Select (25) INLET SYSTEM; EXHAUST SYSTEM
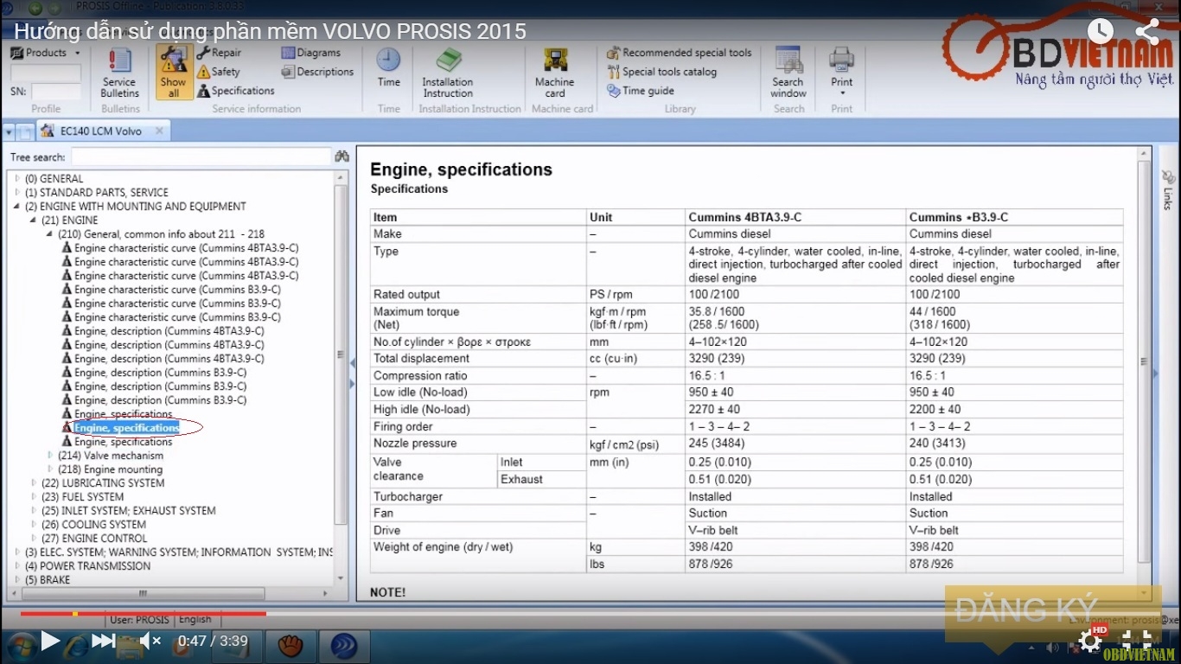1181x664 pixels. coord(129,511)
